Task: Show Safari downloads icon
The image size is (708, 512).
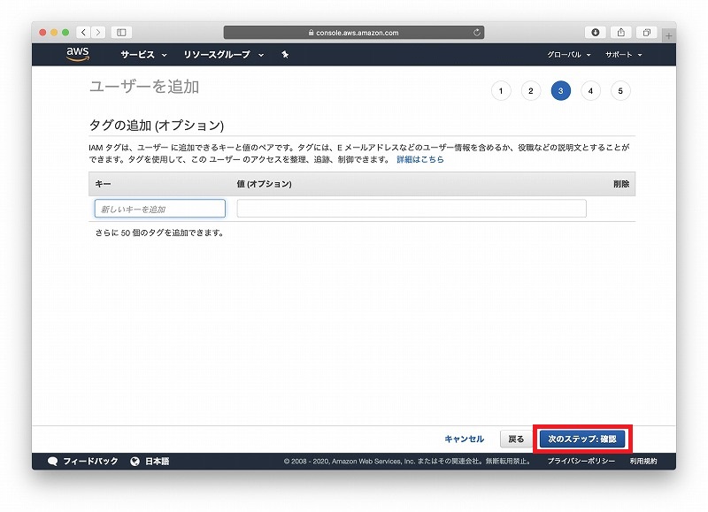Action: coord(595,32)
